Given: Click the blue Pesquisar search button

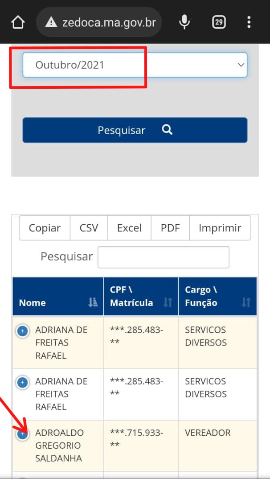Looking at the screenshot, I should coord(135,130).
